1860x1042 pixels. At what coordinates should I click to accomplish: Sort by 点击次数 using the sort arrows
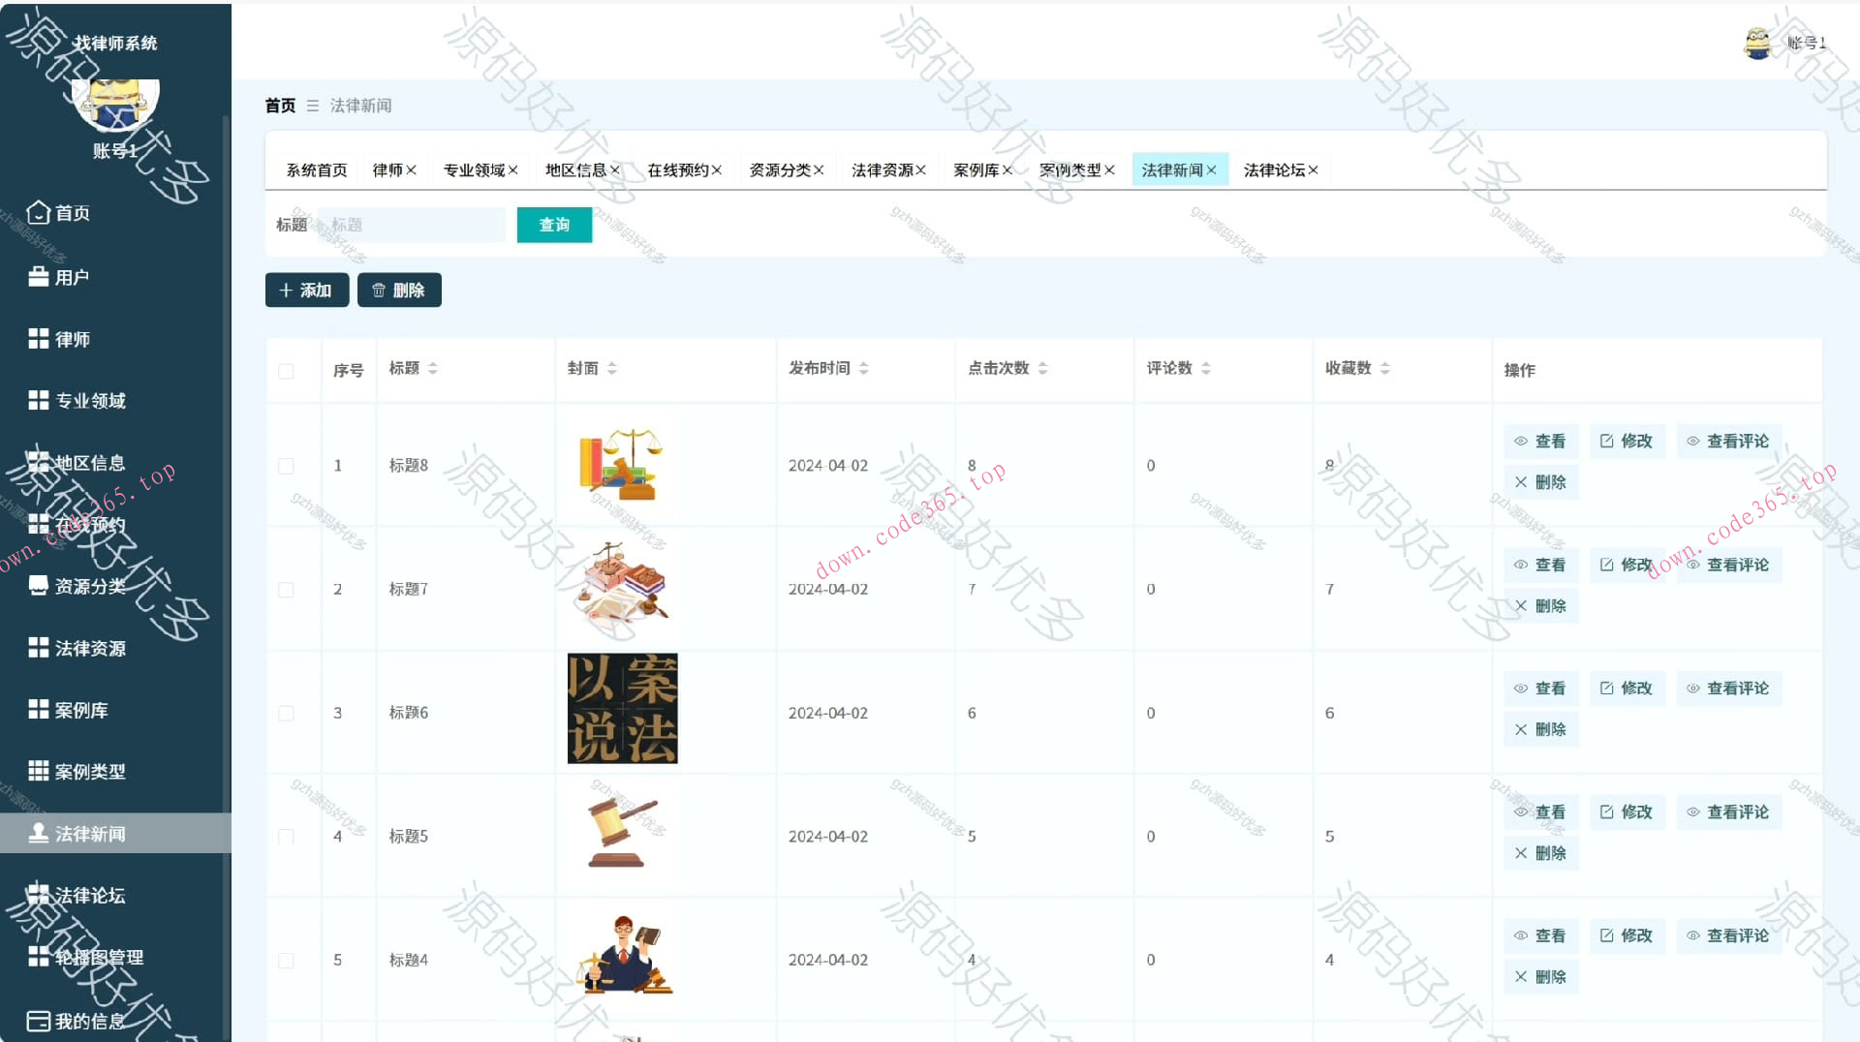1043,368
